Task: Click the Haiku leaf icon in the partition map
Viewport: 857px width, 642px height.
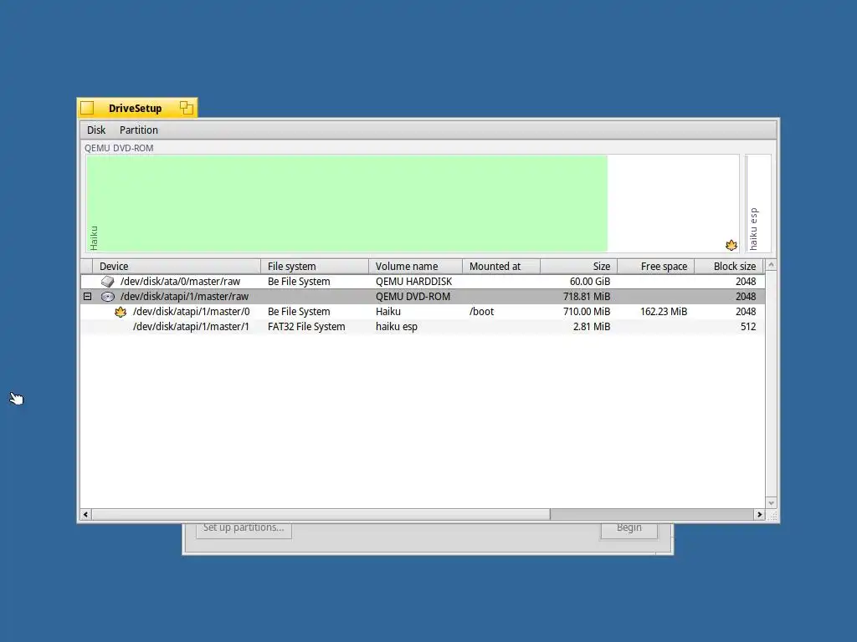Action: pos(731,245)
